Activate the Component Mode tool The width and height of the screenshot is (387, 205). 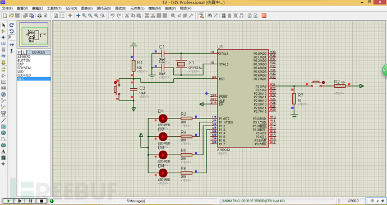pyautogui.click(x=3, y=31)
